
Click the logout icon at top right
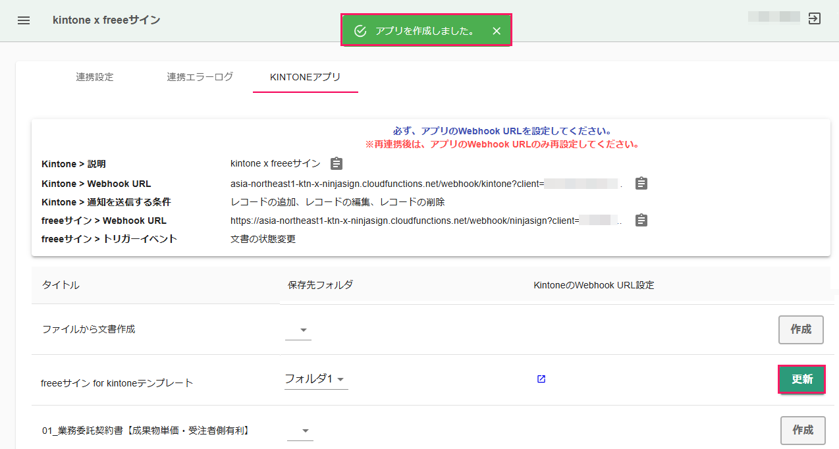[x=815, y=18]
